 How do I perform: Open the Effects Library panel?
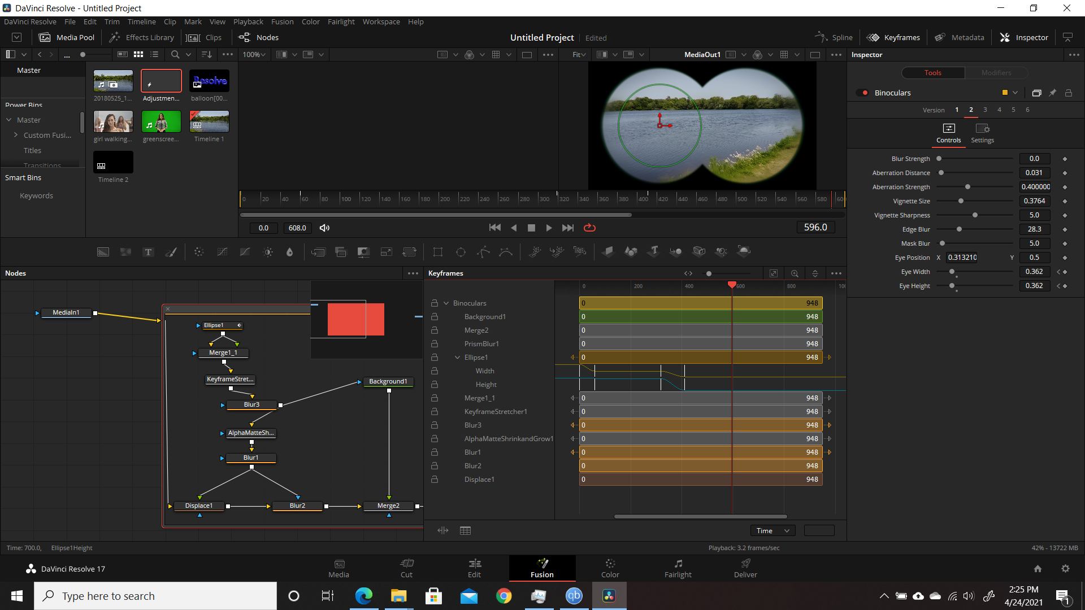(x=141, y=37)
